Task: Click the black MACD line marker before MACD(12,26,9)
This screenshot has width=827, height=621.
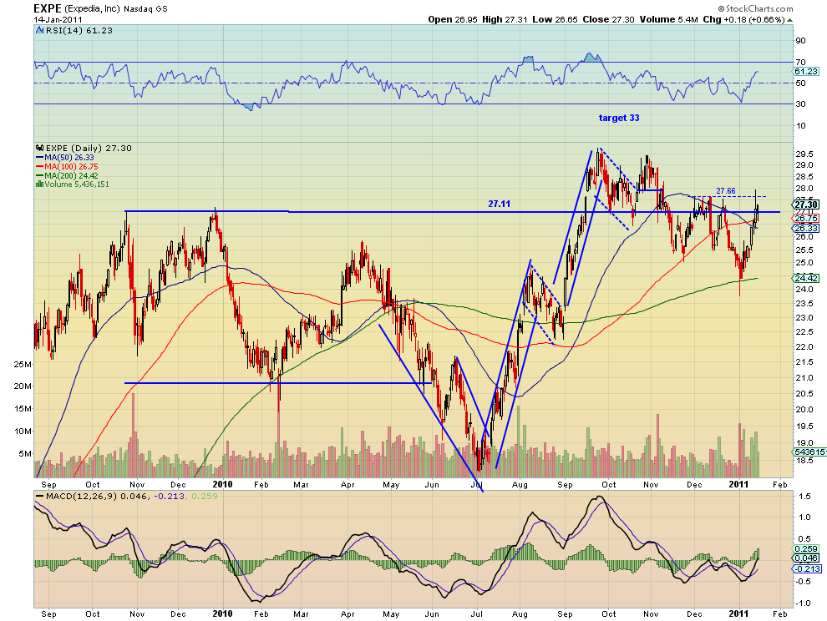Action: [x=39, y=496]
